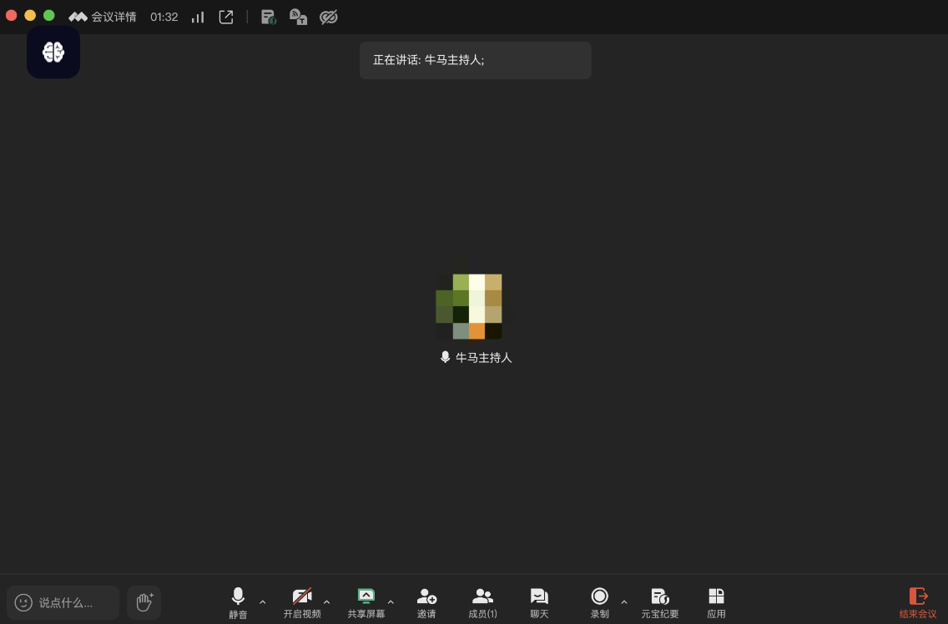This screenshot has height=624, width=948.
Task: Click the 说点什么 message input field
Action: (63, 601)
